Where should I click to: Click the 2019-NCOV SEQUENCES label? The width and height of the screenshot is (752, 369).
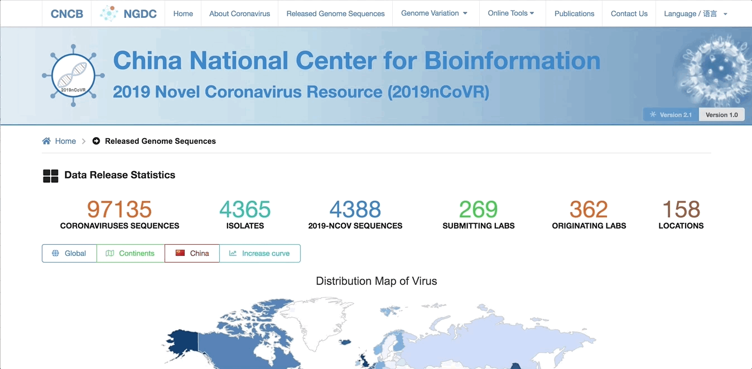pyautogui.click(x=355, y=226)
